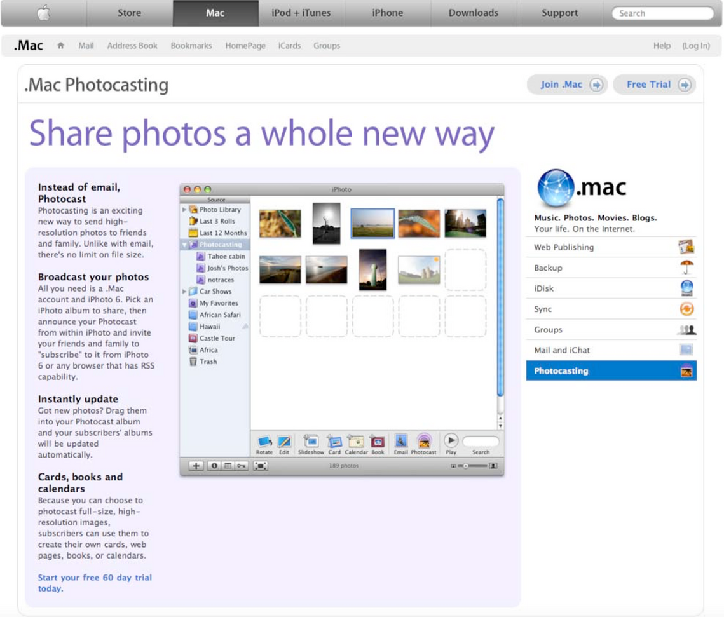The image size is (724, 617).
Task: Click the Join .Mac button
Action: pos(567,85)
